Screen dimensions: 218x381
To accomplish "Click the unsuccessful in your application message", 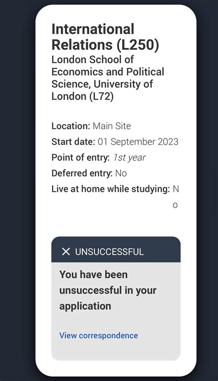I will 108,290.
